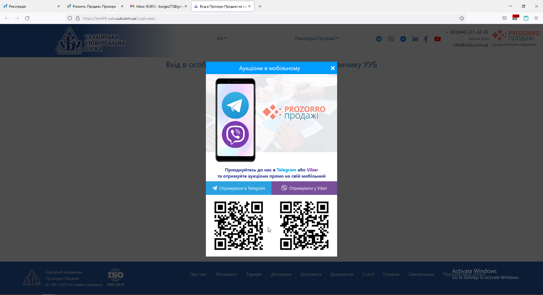The image size is (543, 295).
Task: Go back in browser history
Action: point(7,18)
